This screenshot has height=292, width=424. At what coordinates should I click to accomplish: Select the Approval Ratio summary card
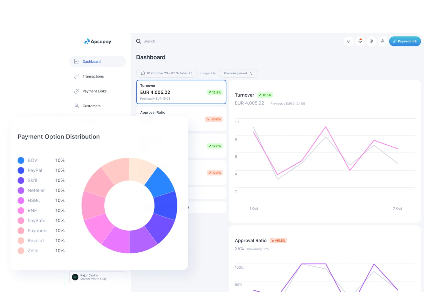pos(181,118)
